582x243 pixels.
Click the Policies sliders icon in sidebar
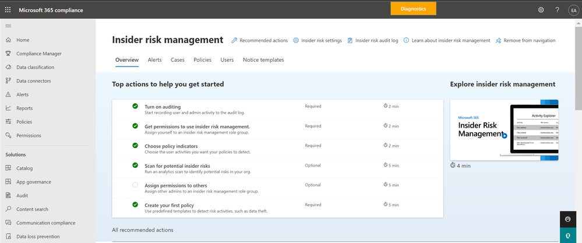[8, 122]
